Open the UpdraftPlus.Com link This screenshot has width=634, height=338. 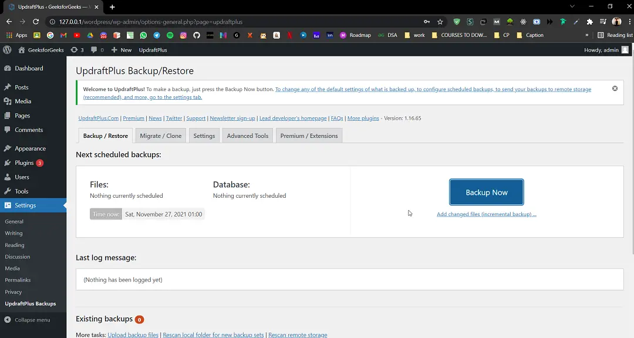click(x=98, y=118)
